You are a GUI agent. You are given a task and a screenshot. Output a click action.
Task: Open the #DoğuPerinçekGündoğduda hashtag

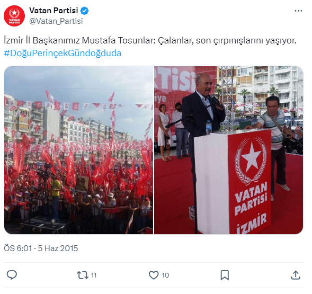click(x=63, y=54)
